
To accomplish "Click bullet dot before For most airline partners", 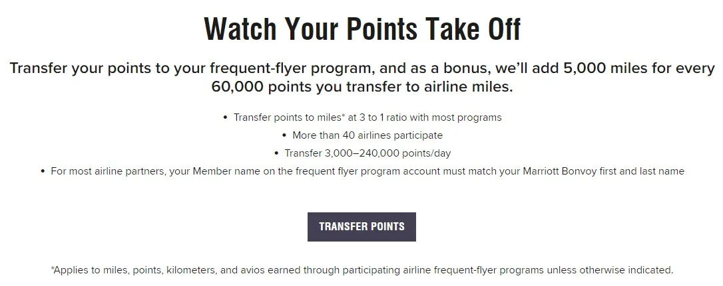I will (43, 171).
